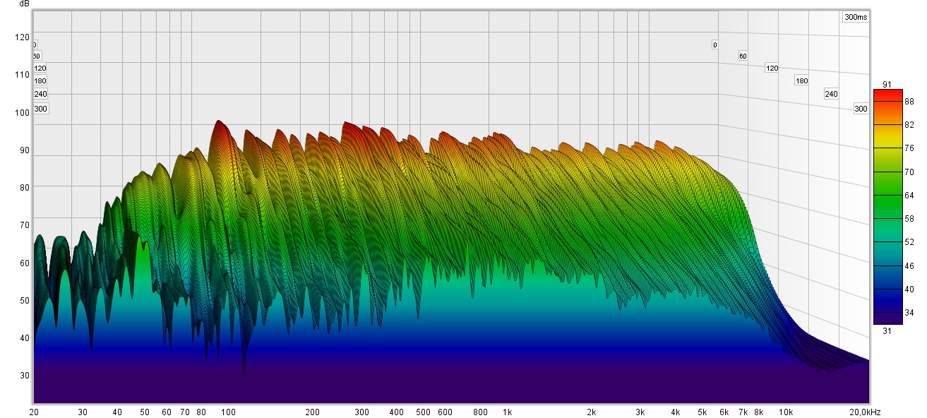
Task: Select the 110 tick on the dB axis
Action: coord(23,75)
